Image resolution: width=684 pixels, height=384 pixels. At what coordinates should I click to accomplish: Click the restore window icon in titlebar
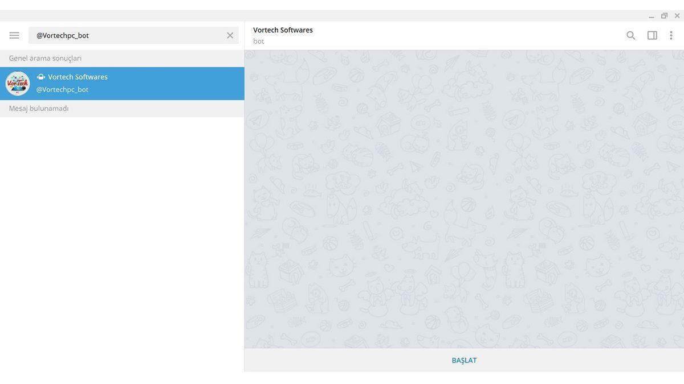[x=663, y=15]
